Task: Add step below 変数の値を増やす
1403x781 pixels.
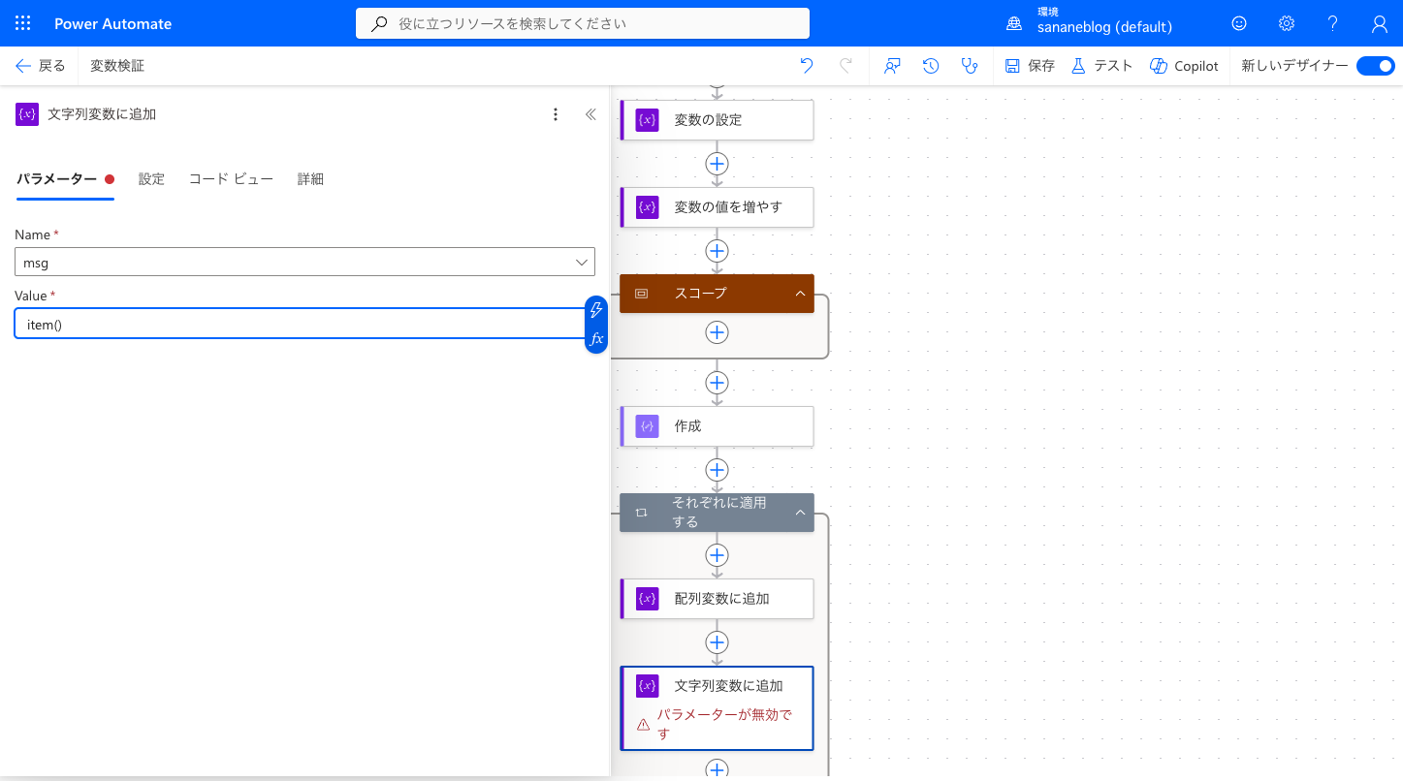Action: pyautogui.click(x=717, y=251)
